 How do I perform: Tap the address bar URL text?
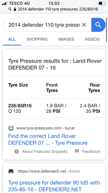pos(58,9)
